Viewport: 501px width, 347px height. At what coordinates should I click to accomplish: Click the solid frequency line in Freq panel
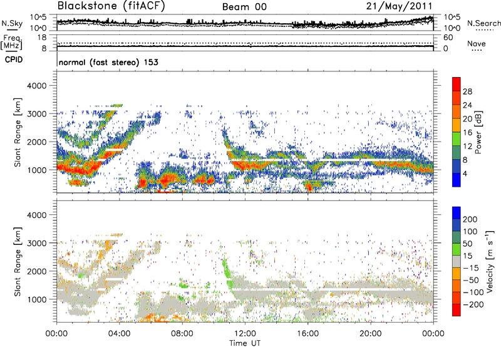tap(245, 46)
